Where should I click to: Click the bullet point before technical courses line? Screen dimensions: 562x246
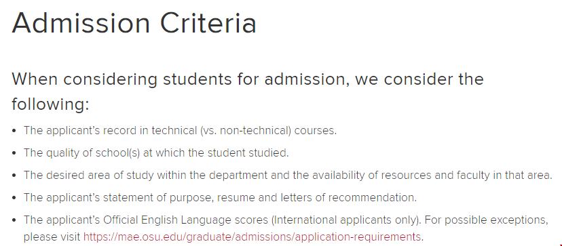point(14,131)
